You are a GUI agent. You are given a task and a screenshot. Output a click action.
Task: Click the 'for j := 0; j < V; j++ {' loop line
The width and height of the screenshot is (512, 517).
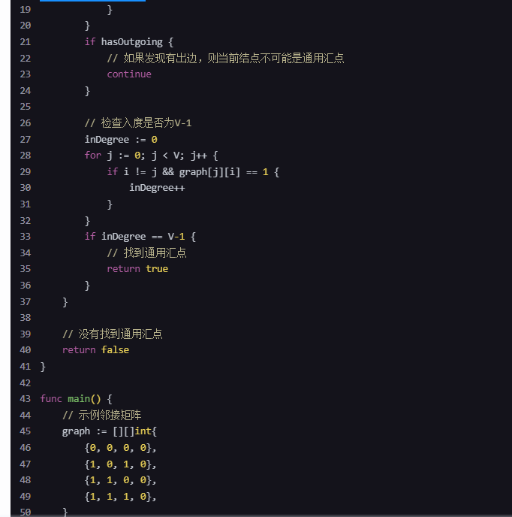point(151,156)
